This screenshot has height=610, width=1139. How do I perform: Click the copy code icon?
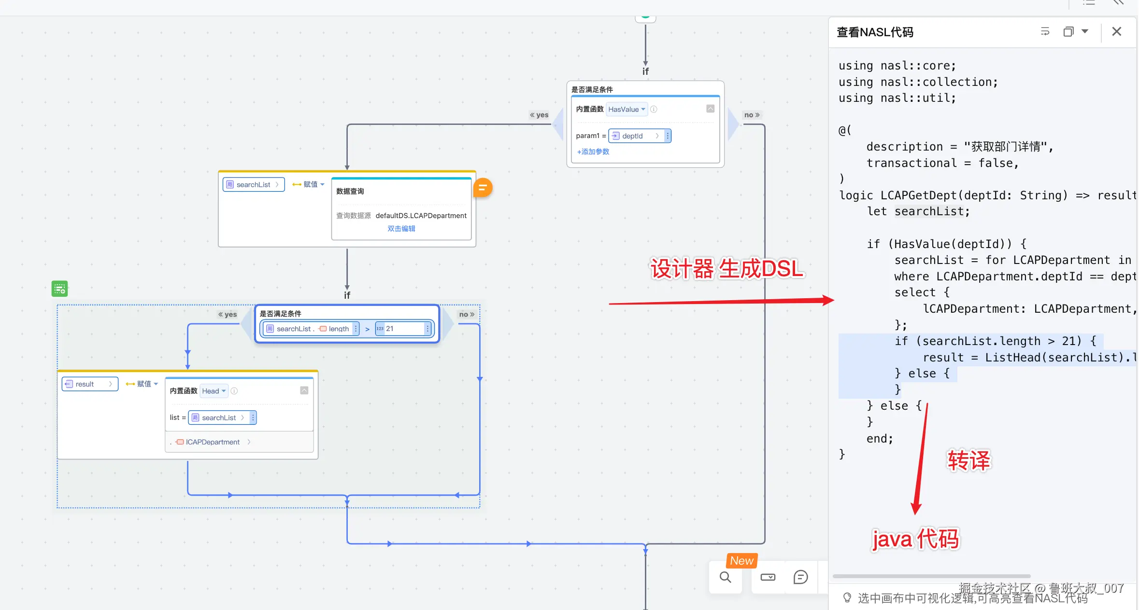[x=1068, y=32]
